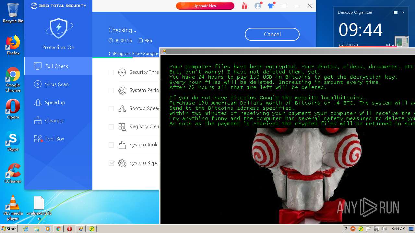Collapse the Desktop Organizer widget
This screenshot has width=415, height=233.
403,12
